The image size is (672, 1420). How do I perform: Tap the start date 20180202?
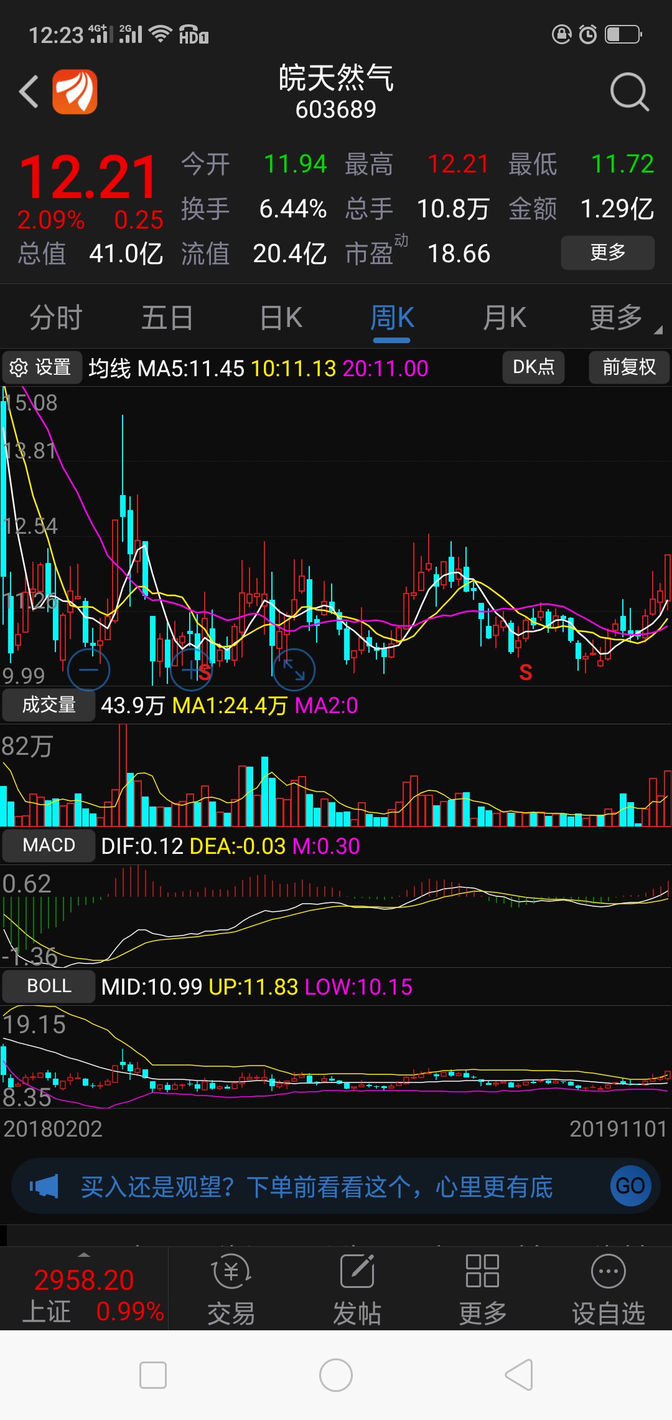tap(53, 1129)
